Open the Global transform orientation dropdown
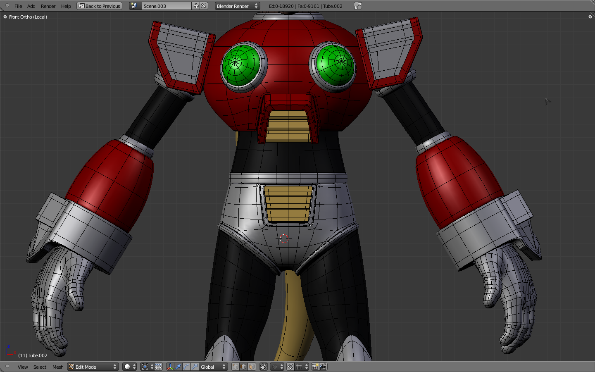The width and height of the screenshot is (595, 372). [213, 367]
